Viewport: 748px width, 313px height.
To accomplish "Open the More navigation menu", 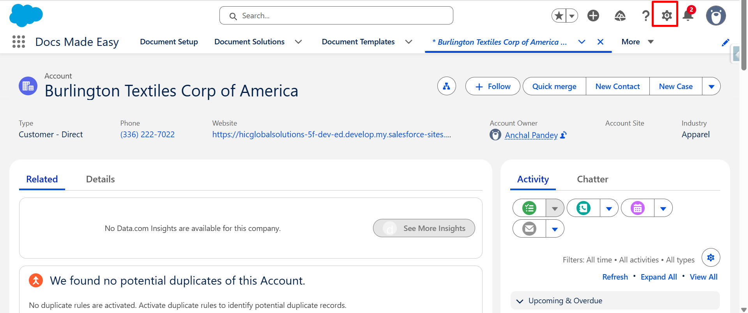I will (637, 42).
